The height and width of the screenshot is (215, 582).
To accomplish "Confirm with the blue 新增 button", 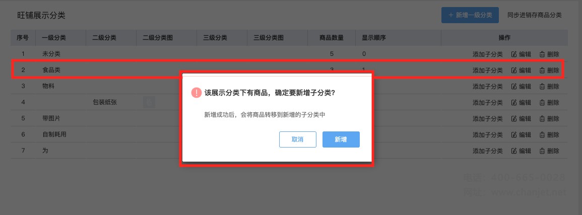I will point(341,139).
